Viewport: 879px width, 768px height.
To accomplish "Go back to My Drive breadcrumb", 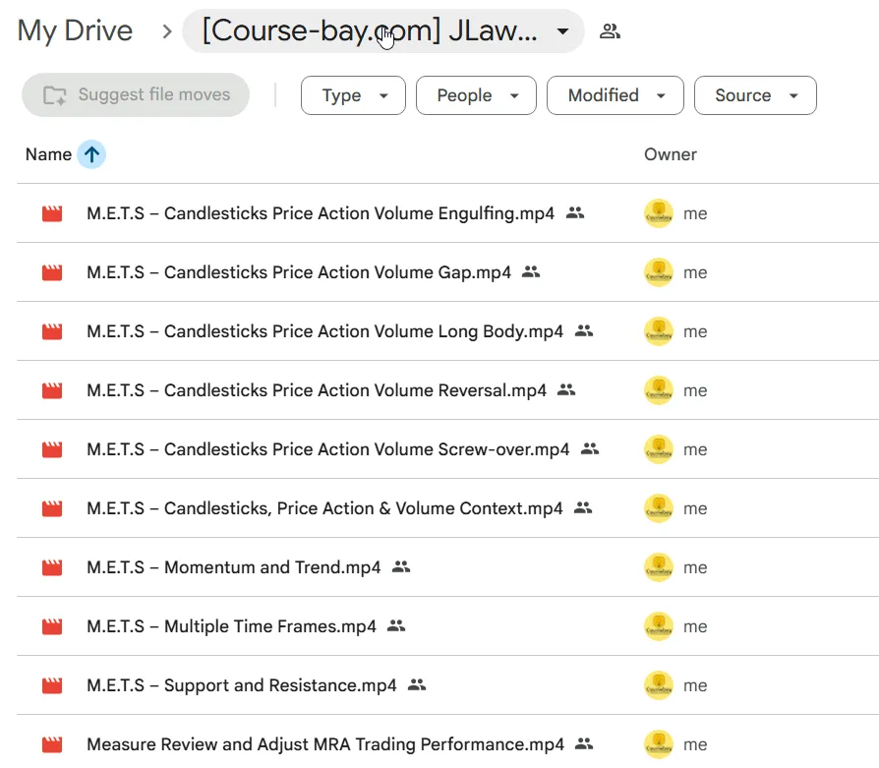I will (x=75, y=30).
